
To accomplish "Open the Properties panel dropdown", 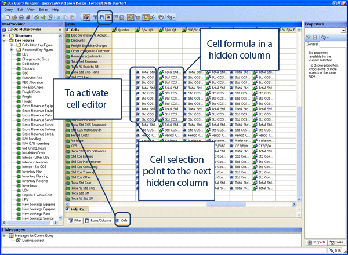I will (x=343, y=30).
